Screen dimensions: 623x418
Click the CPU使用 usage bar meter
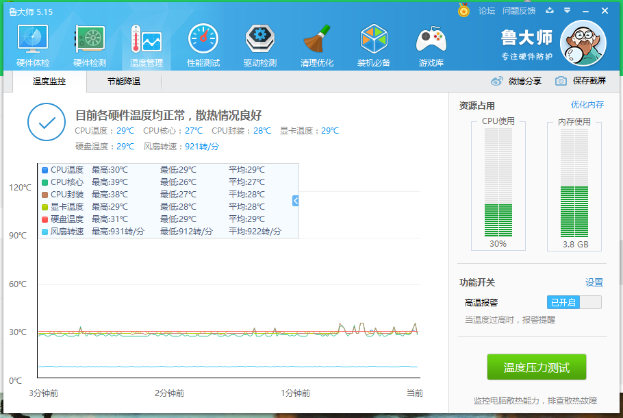coord(498,182)
